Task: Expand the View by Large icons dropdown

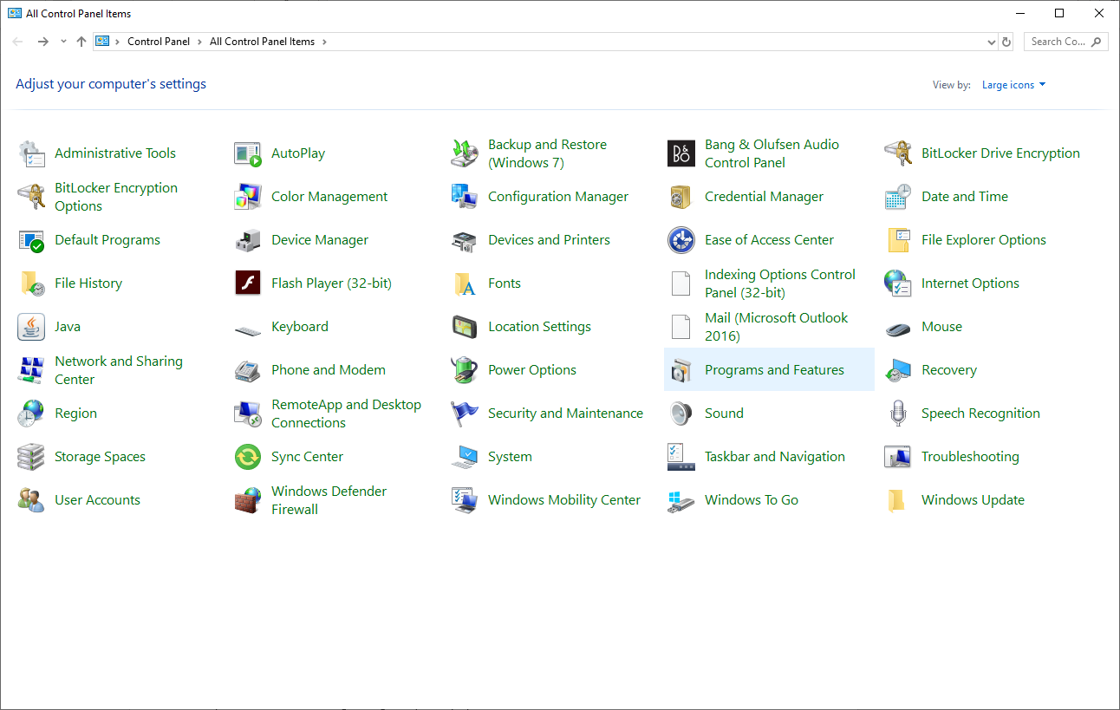Action: 1014,85
